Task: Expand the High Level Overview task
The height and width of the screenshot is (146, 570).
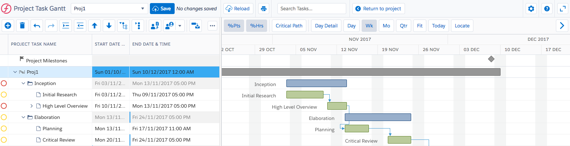Action: (32, 106)
